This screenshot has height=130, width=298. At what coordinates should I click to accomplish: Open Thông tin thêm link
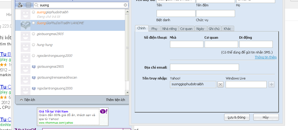click(x=265, y=57)
